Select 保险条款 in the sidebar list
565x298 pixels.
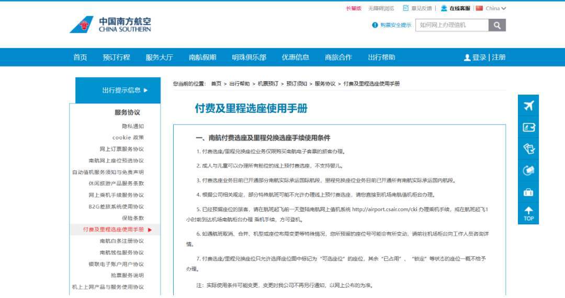coord(133,218)
